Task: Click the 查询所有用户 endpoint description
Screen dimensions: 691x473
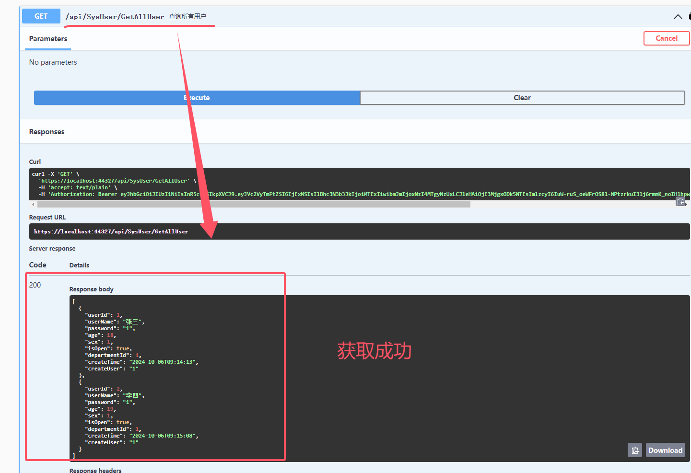Action: [x=187, y=17]
